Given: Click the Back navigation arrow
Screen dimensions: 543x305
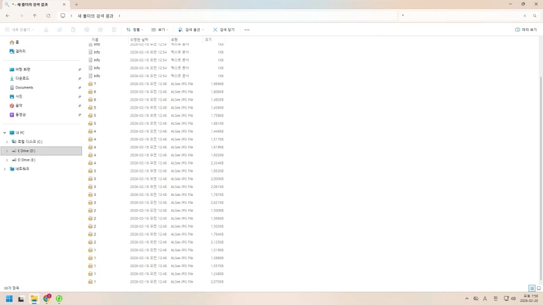Looking at the screenshot, I should pyautogui.click(x=7, y=16).
